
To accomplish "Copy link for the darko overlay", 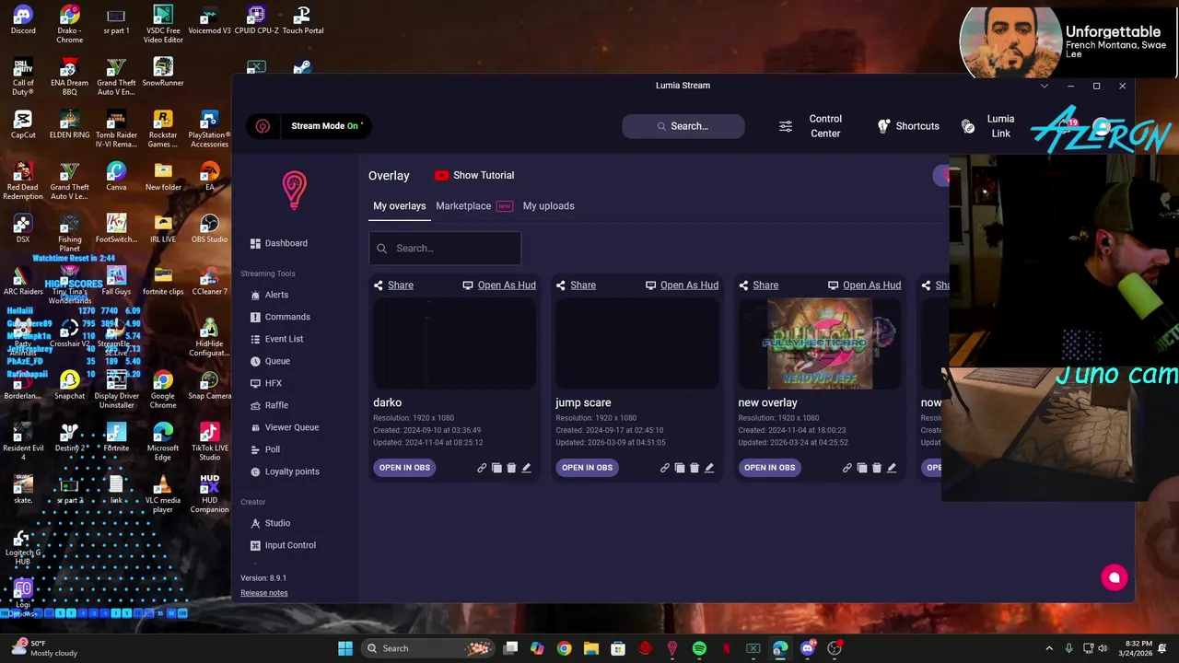I will (x=482, y=468).
